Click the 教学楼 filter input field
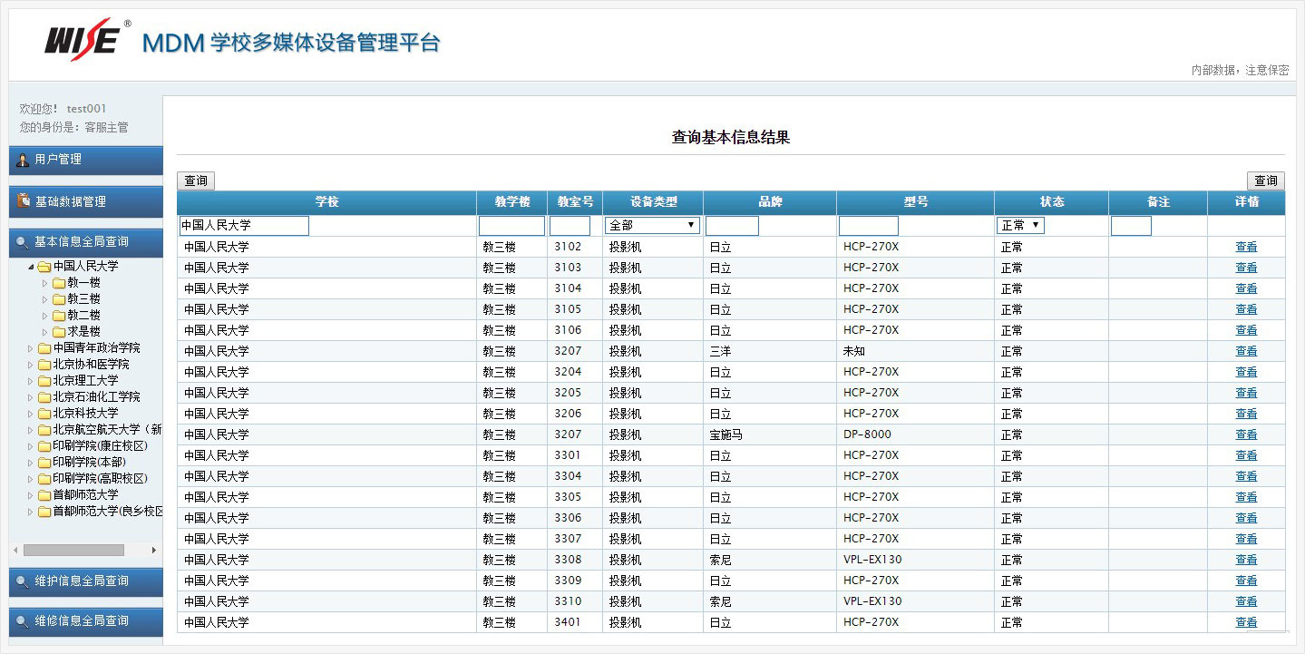1305x654 pixels. coord(511,226)
